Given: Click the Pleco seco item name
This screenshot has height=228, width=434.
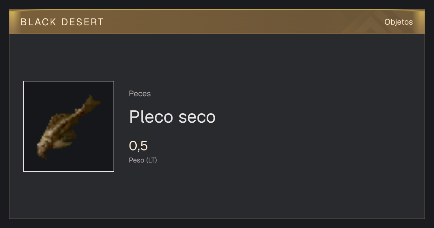Looking at the screenshot, I should (172, 117).
